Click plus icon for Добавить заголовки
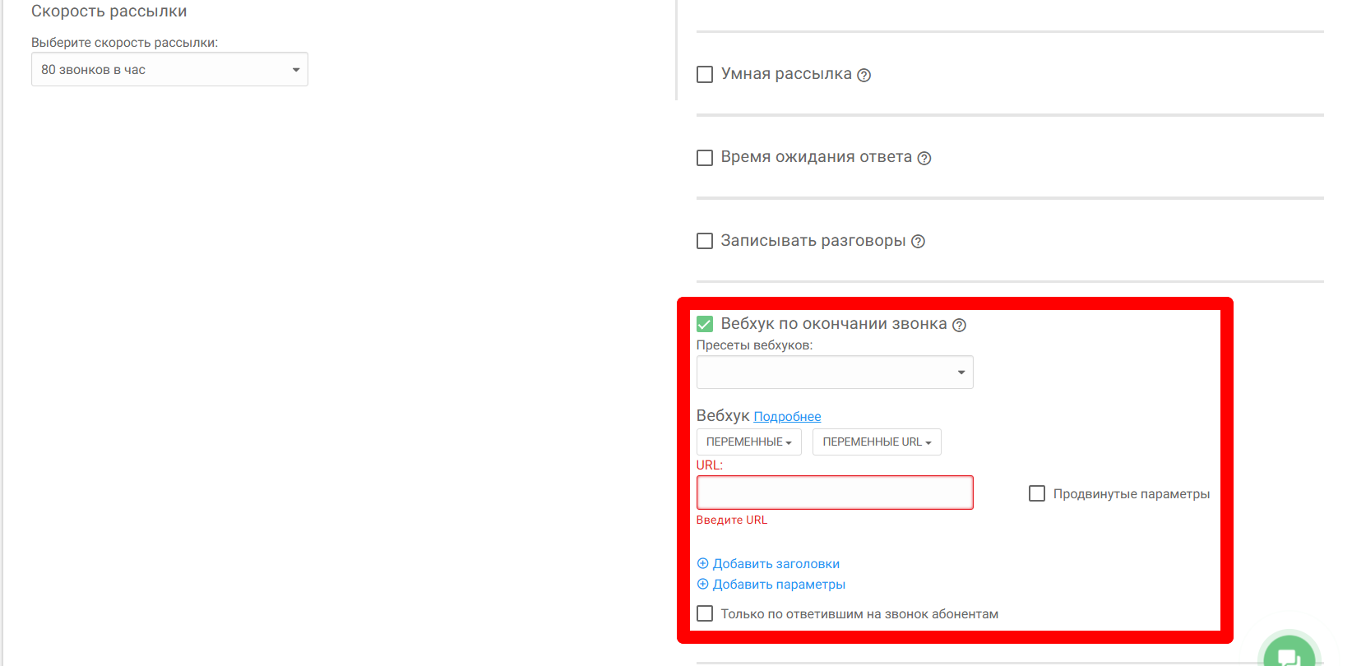 (x=703, y=564)
